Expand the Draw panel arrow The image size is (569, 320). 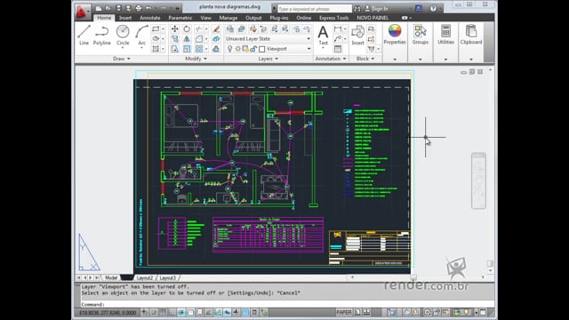[x=128, y=59]
